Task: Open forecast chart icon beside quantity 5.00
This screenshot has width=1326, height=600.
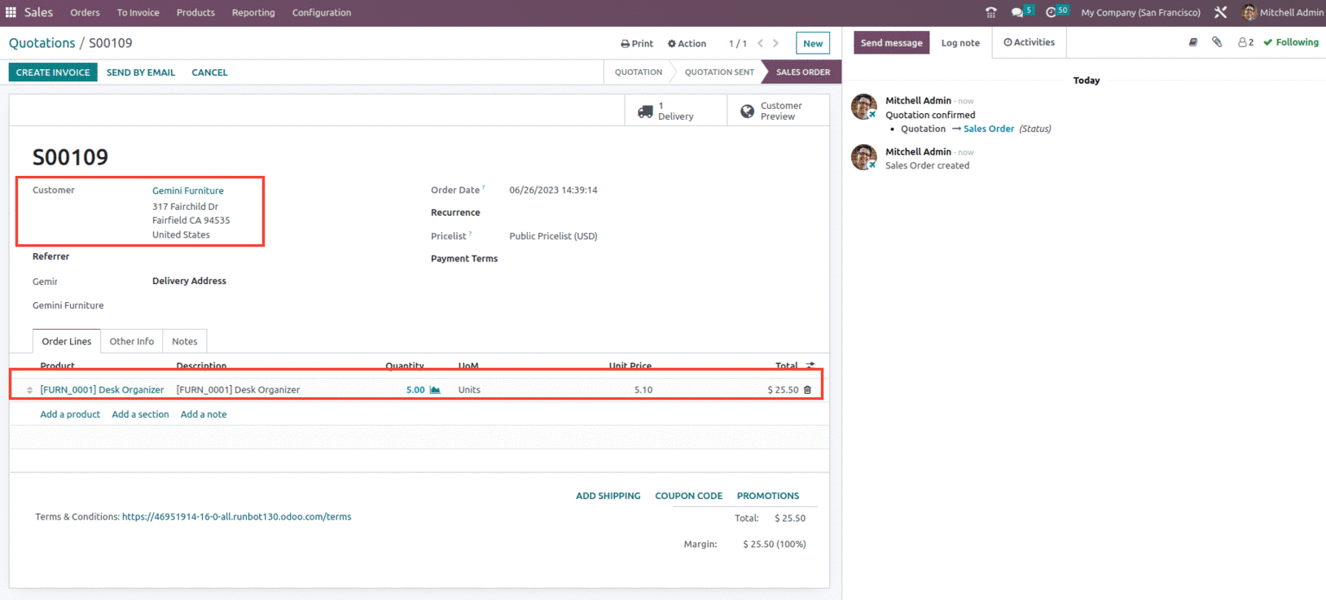Action: pos(435,390)
